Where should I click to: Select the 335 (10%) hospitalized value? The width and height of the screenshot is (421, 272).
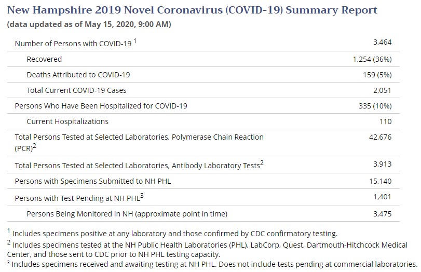pos(375,106)
